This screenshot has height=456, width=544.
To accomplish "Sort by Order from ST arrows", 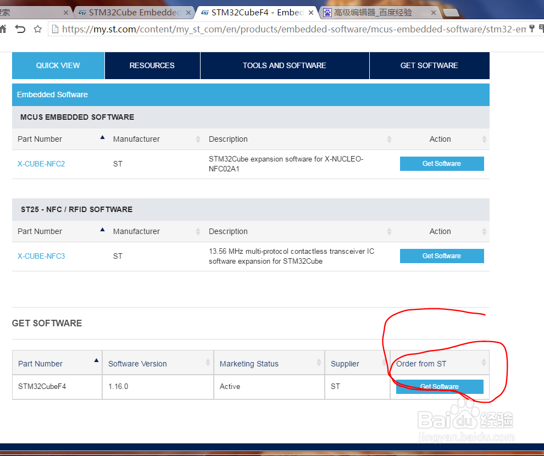I will coord(484,363).
